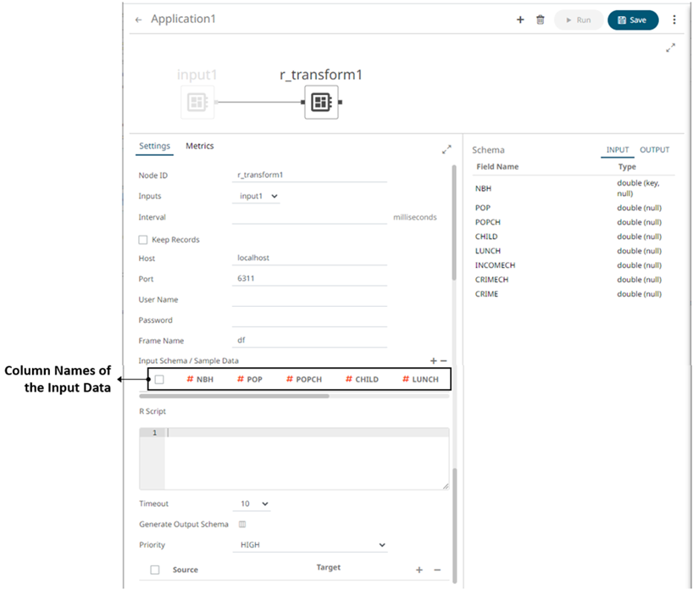The width and height of the screenshot is (693, 590).
Task: Remove a Source/Target row with minus
Action: click(437, 571)
